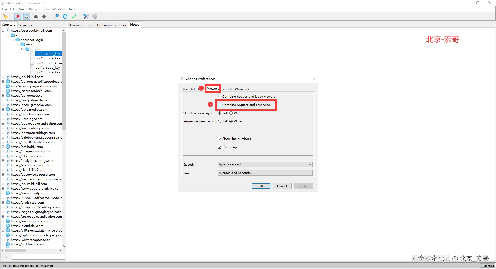Open the Time minutes and seconds dropdown
This screenshot has height=269, width=496.
265,173
